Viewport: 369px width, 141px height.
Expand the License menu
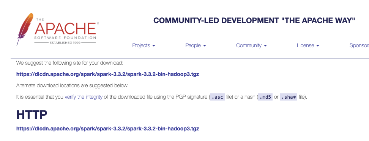pos(308,45)
